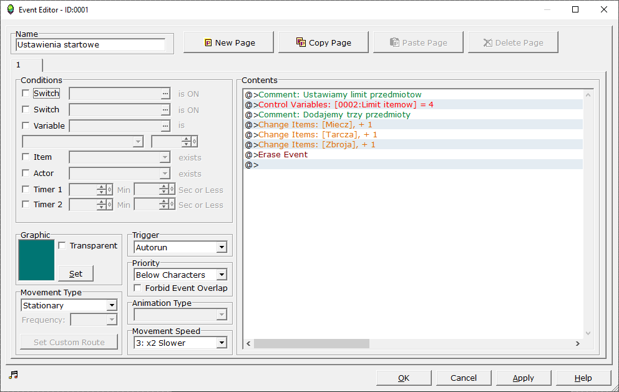Click the music note icon at bottom left
619x392 pixels.
tap(14, 375)
